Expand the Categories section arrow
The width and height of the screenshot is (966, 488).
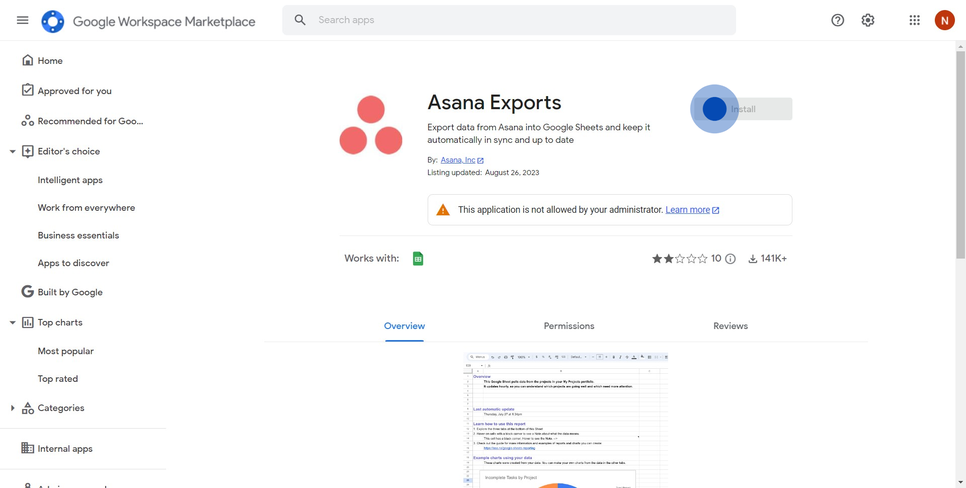[13, 408]
